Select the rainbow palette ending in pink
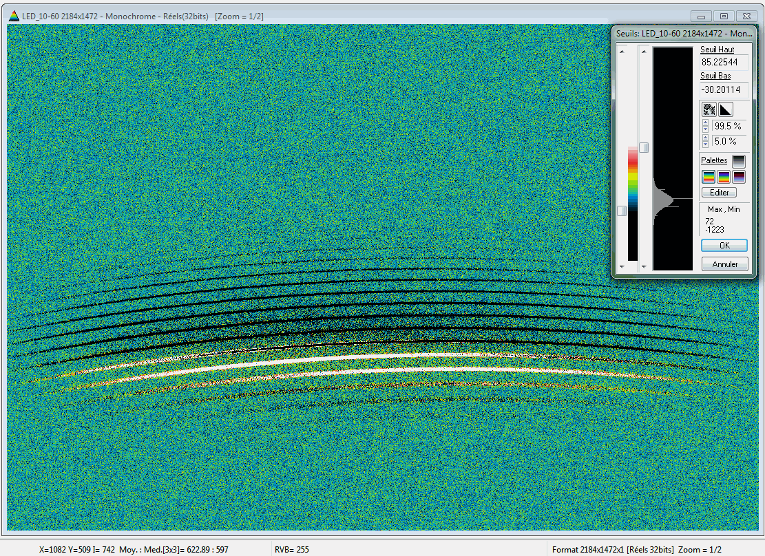This screenshot has width=765, height=556. [709, 177]
